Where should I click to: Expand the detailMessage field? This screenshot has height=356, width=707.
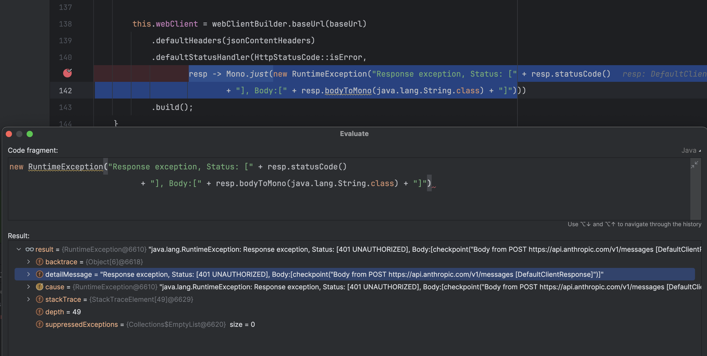(28, 274)
